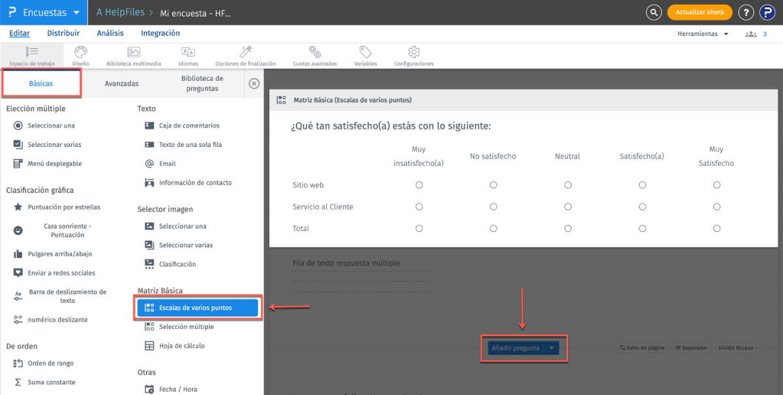This screenshot has width=783, height=395.
Task: Switch to the Distribuir tab
Action: click(x=63, y=33)
